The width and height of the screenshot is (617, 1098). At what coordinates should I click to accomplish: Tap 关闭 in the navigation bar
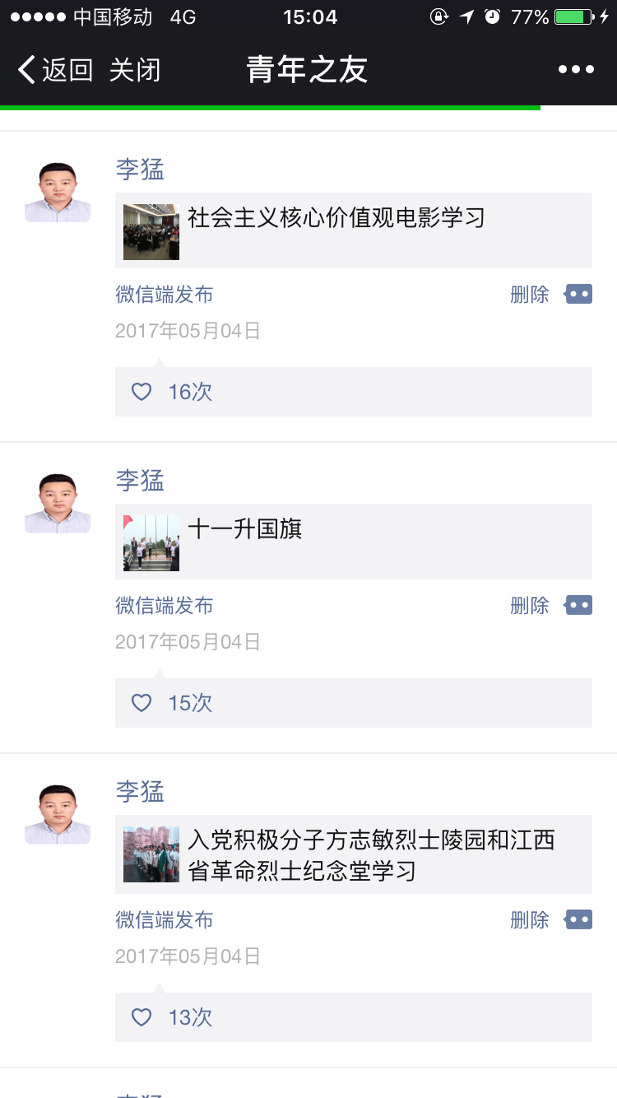click(135, 70)
